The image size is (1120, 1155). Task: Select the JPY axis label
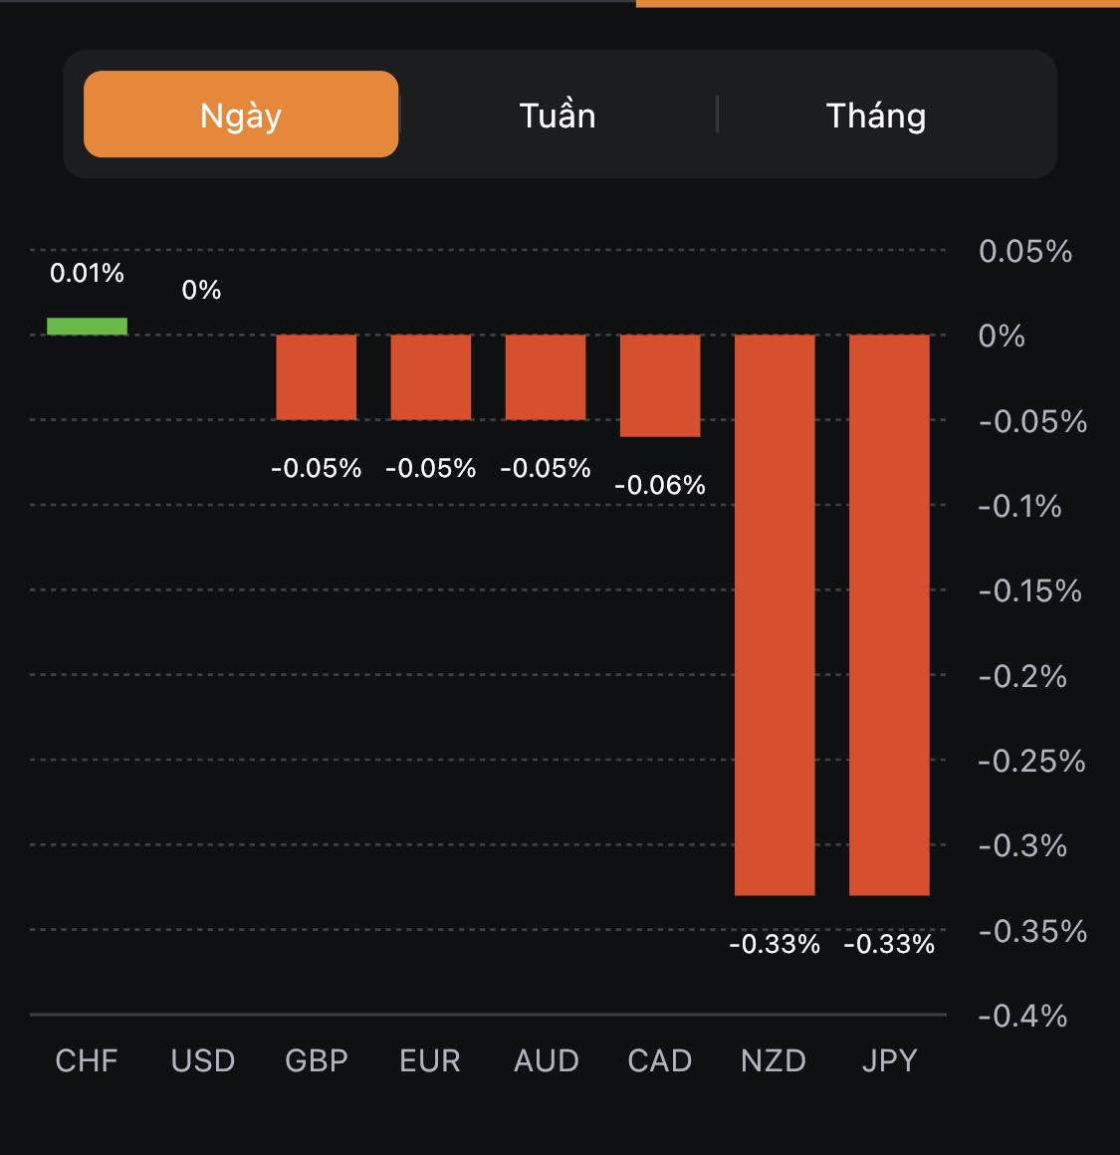889,1060
